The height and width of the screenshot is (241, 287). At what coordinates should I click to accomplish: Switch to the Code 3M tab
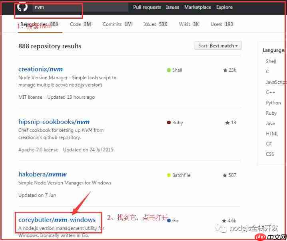point(80,24)
